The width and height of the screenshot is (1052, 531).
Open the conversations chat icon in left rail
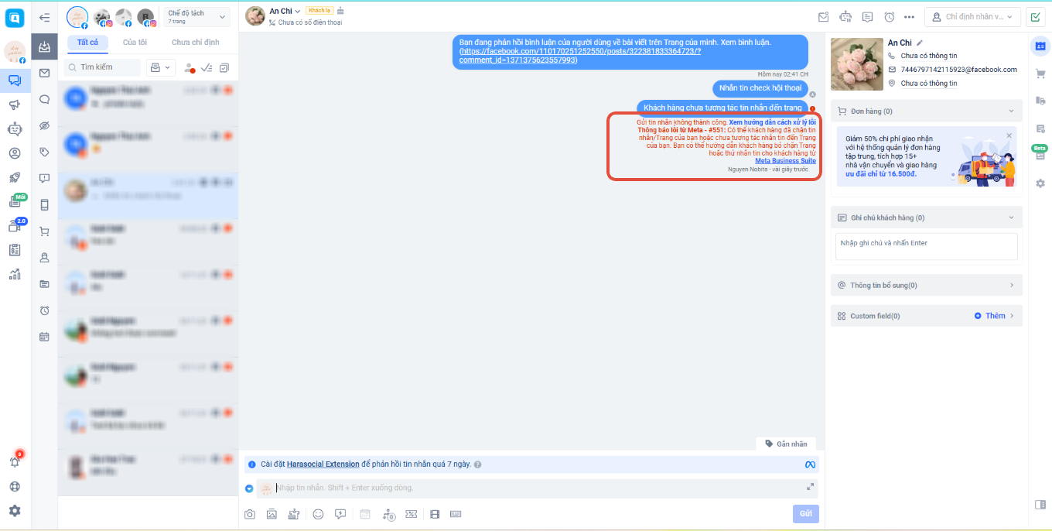15,80
